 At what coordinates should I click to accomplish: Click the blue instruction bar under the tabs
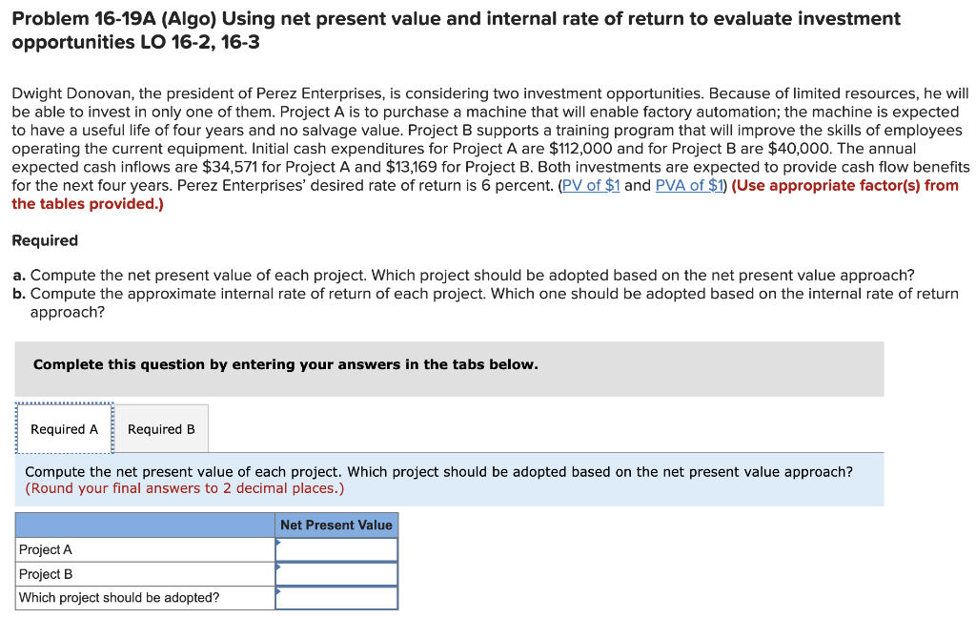pyautogui.click(x=448, y=480)
